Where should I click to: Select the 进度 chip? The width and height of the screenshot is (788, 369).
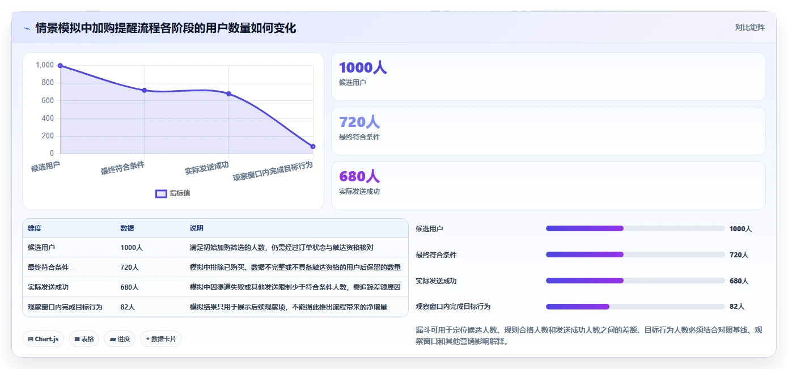tap(120, 339)
